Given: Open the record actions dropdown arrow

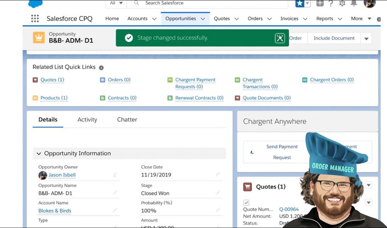Looking at the screenshot, I should 366,39.
